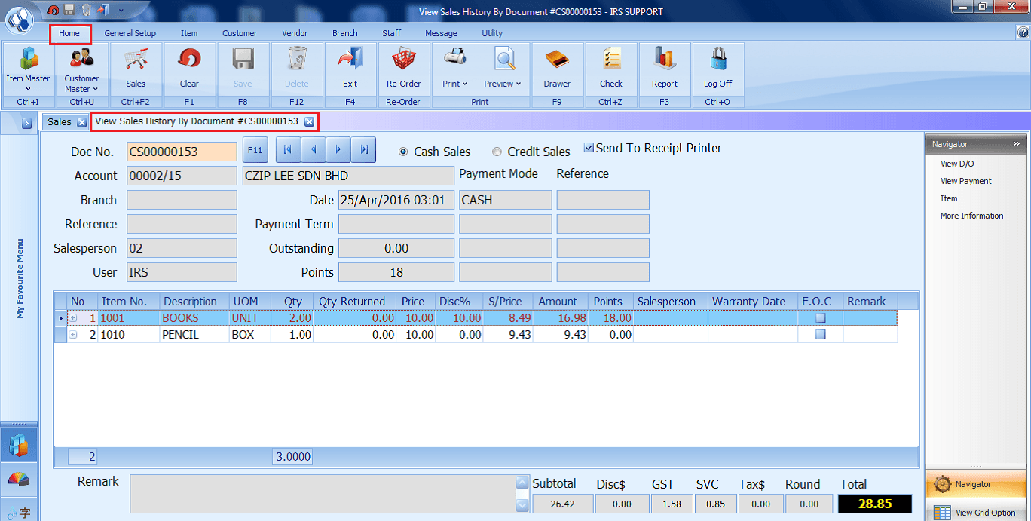
Task: Open the Utility ribbon tab
Action: pos(492,33)
